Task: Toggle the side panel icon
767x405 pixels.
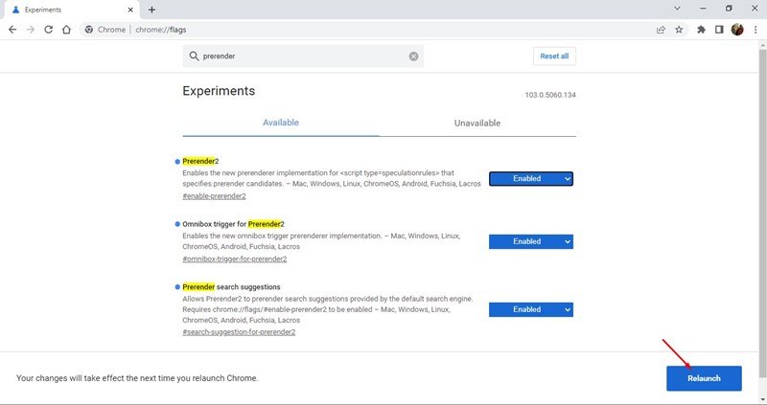Action: (x=719, y=30)
